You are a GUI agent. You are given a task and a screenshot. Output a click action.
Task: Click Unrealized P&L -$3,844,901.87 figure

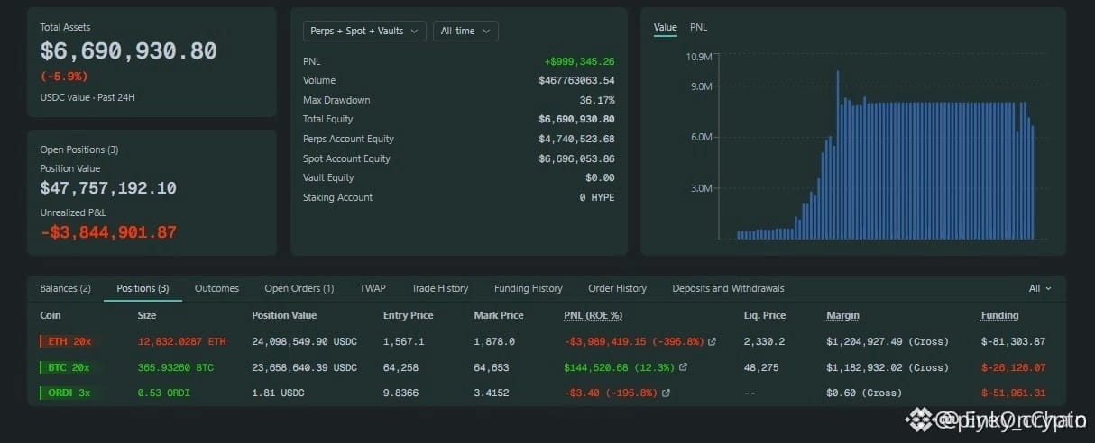[108, 232]
